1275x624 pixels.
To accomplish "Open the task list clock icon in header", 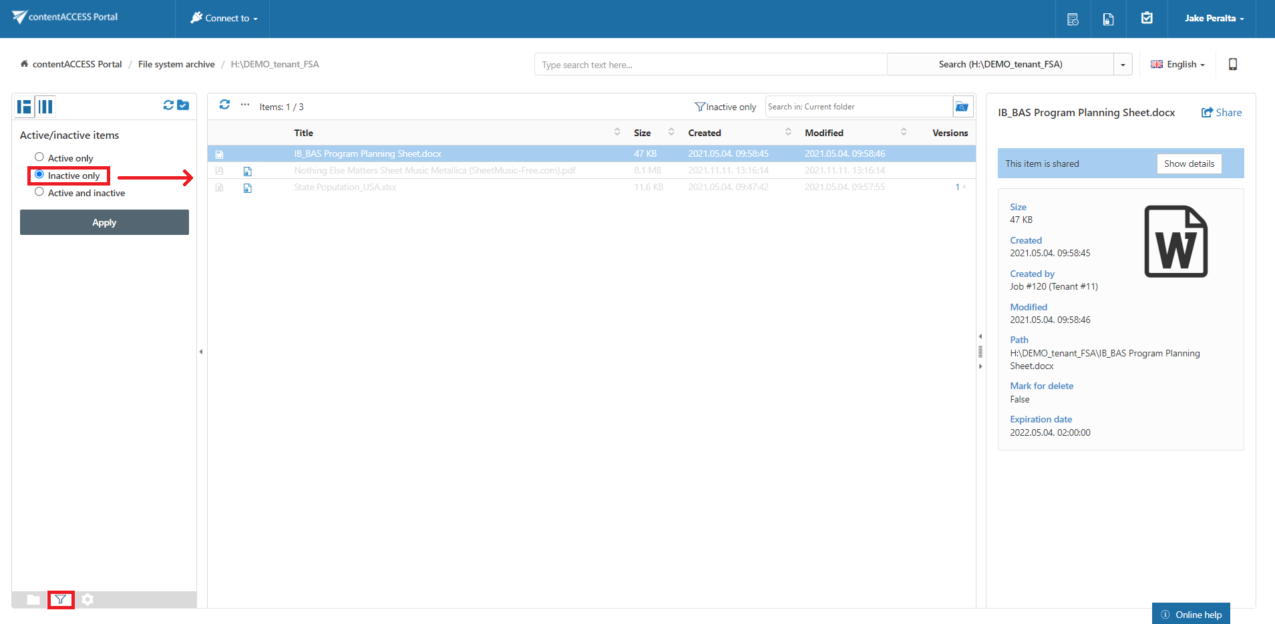I will pyautogui.click(x=1073, y=19).
